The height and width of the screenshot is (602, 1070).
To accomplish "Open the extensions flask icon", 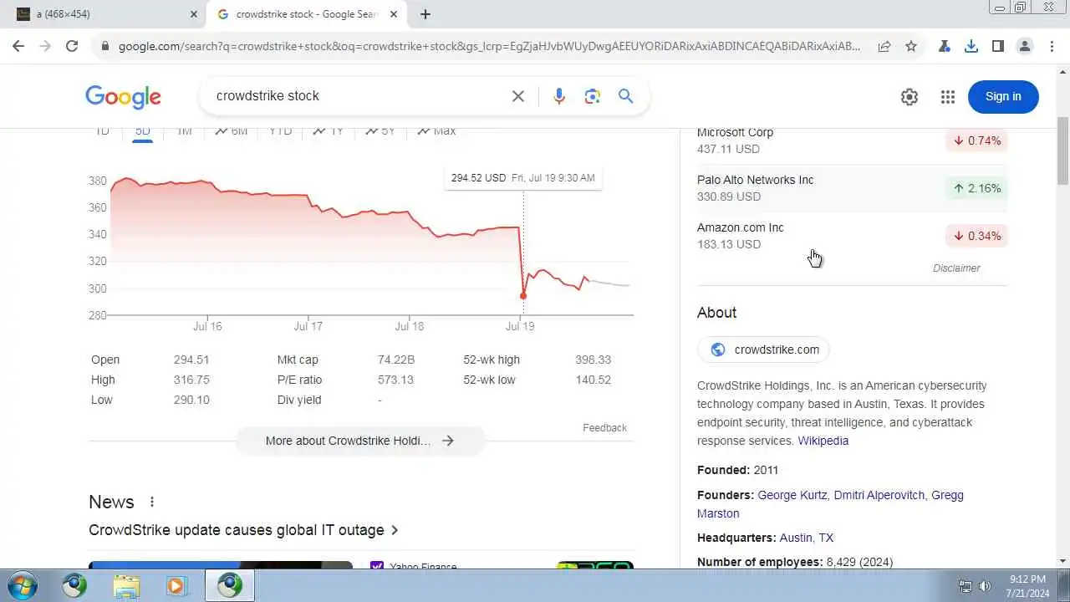I will [x=945, y=47].
